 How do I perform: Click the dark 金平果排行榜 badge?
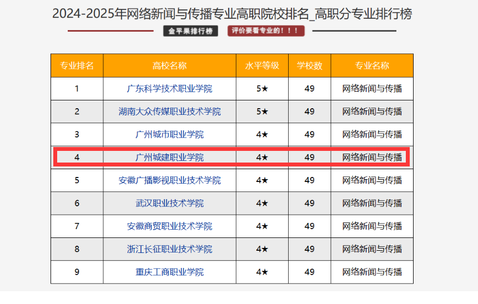[x=191, y=31]
